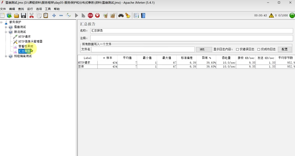The height and width of the screenshot is (156, 295).
Task: Click the Shutdown red X icon
Action: [x=97, y=16]
